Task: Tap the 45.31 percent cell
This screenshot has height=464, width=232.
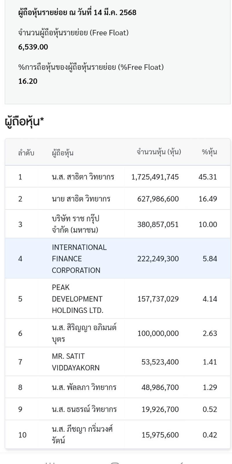Action: click(x=208, y=177)
